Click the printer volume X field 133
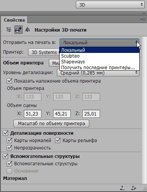 coord(33,97)
